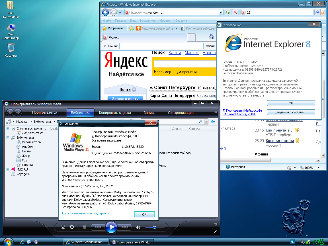Open the Запись tab in Media Player
This screenshot has height=246, width=328.
click(x=149, y=112)
